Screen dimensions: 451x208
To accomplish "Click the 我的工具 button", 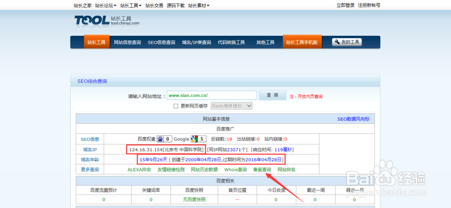I will coord(347,42).
